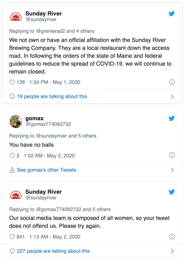Open info icon on the May 1 tweet
Image resolution: width=185 pixels, height=260 pixels.
point(172,82)
